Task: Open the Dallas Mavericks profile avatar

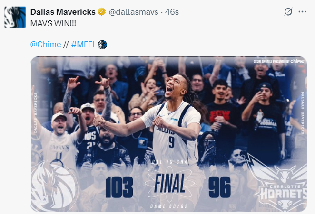Action: pos(15,17)
